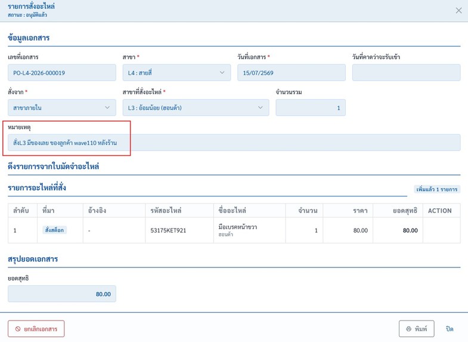
Task: Click the หมายเหตุ remark text field
Action: (234, 143)
